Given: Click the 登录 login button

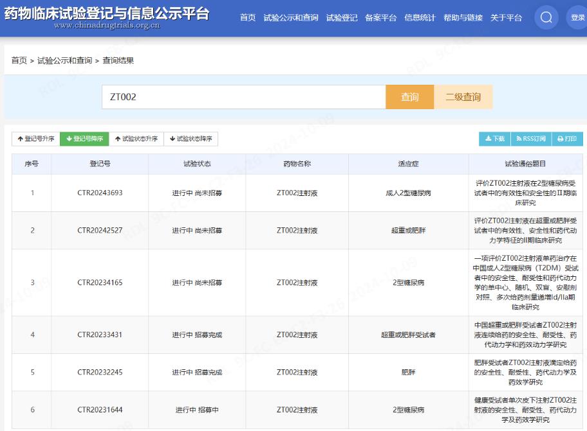Looking at the screenshot, I should coord(577,18).
